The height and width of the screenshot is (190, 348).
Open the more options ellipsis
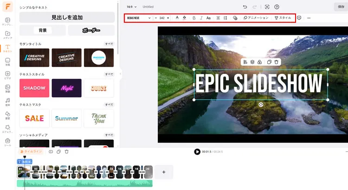coord(309,18)
